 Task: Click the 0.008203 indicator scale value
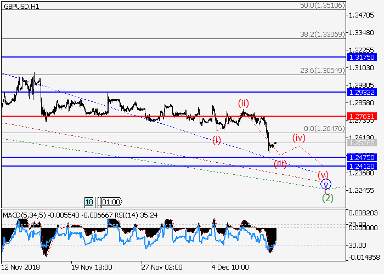(x=363, y=213)
